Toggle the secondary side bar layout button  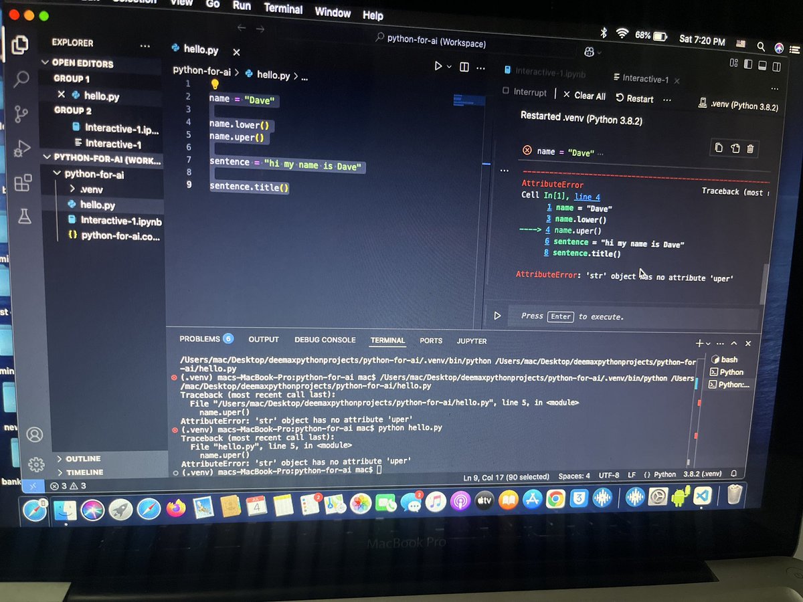pyautogui.click(x=776, y=66)
